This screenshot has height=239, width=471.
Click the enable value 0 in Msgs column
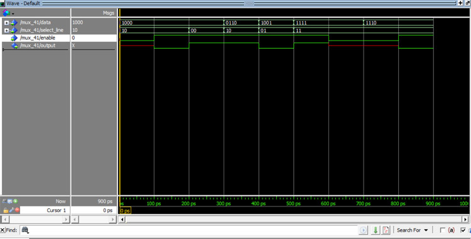click(x=73, y=38)
